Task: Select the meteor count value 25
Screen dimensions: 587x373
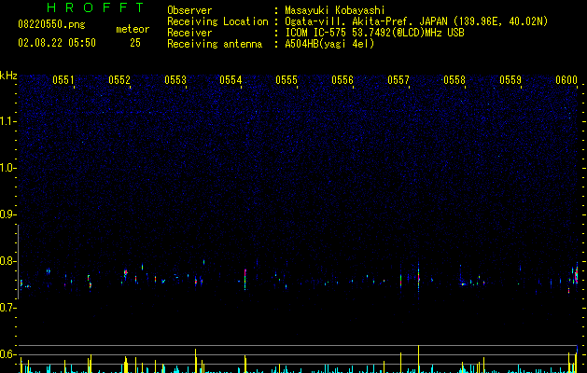Action: pyautogui.click(x=135, y=43)
